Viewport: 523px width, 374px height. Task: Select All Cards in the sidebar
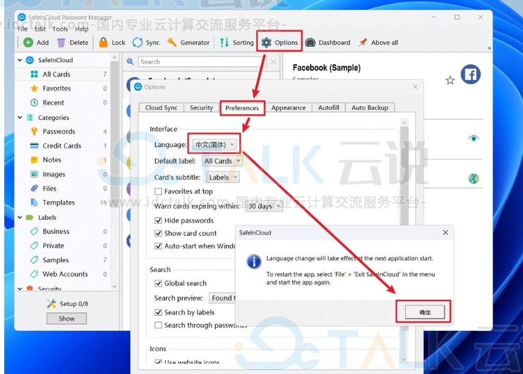pos(63,74)
